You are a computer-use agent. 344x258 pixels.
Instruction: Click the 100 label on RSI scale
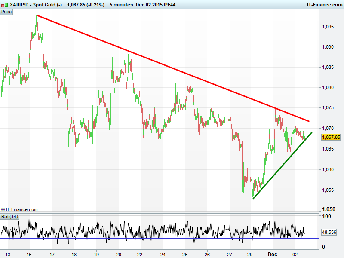[x=326, y=217]
